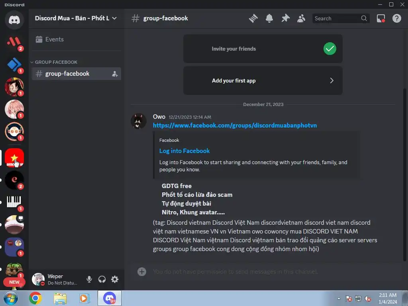Screen dimensions: 408x306
Task: Open the blue diamond arrow server
Action: coord(14,65)
